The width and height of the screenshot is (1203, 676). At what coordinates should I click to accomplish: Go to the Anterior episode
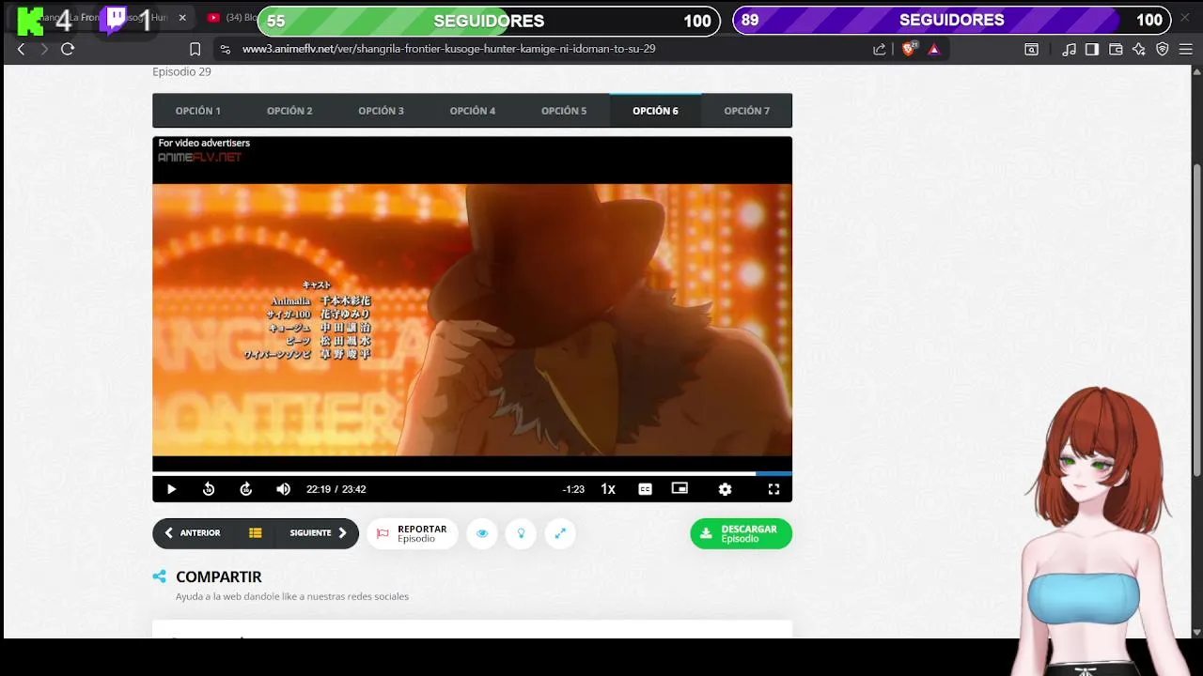pos(192,533)
